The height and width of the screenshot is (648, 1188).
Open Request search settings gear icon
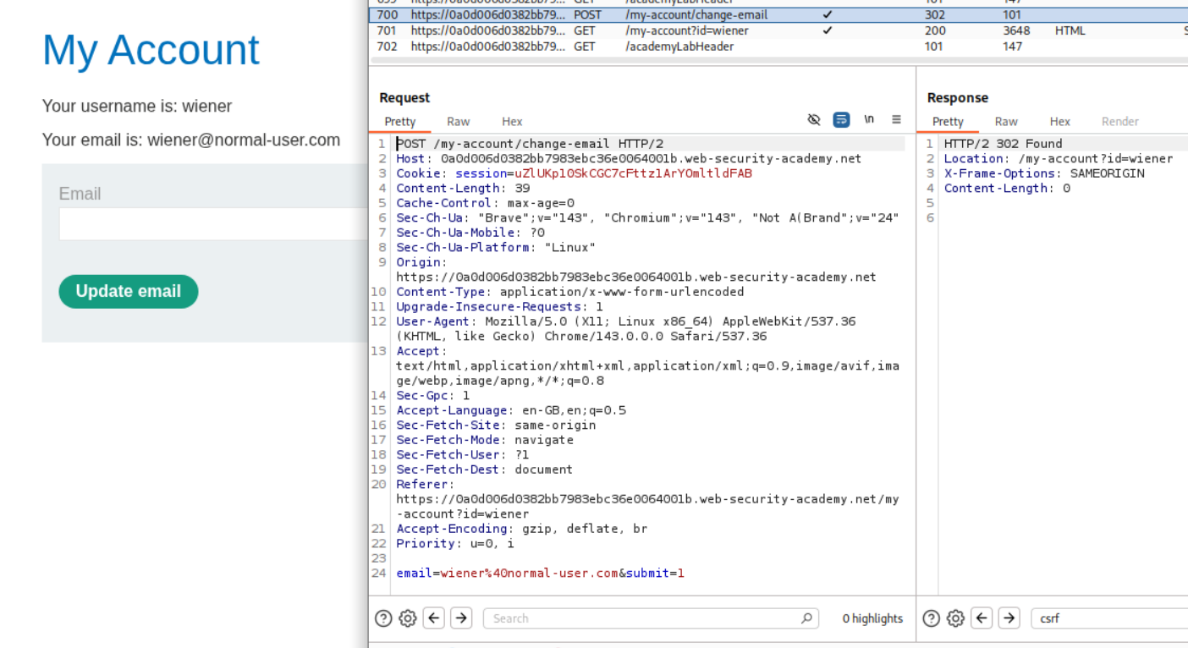tap(408, 618)
